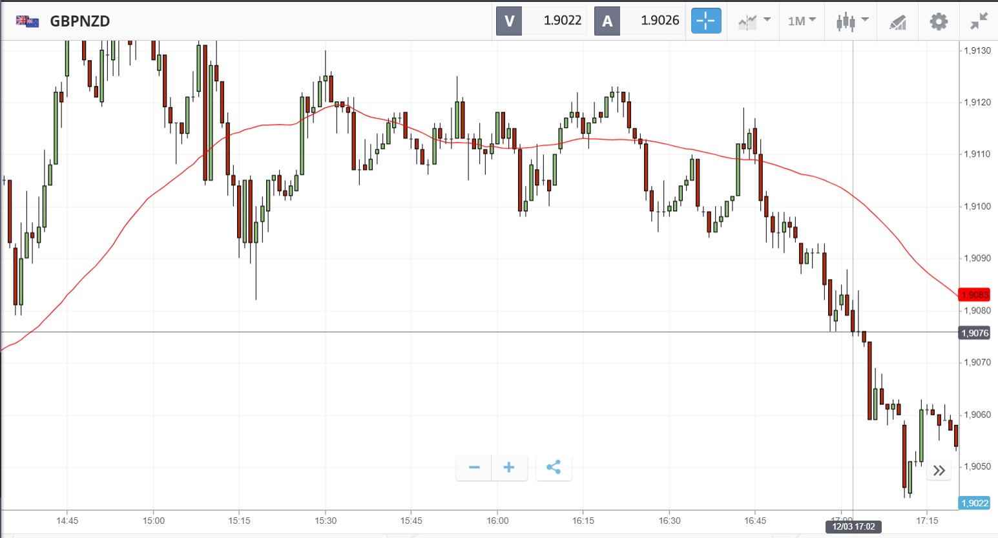Click the 16:00 time axis label
The image size is (998, 538).
[x=497, y=521]
